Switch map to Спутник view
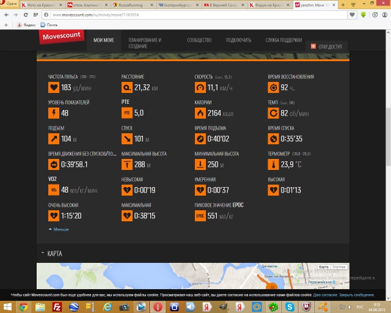 339,267
